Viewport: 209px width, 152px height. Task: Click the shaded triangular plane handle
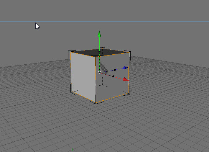104,68
